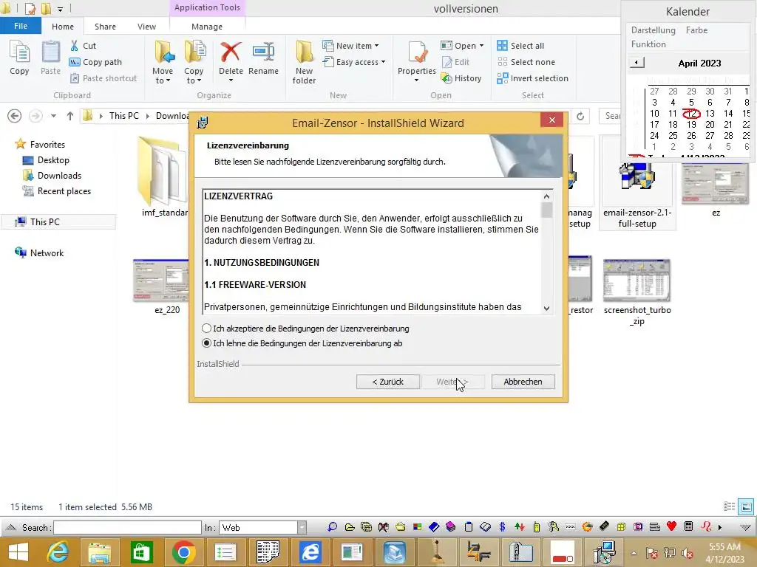Select April 20 in the Kalender

[710, 124]
